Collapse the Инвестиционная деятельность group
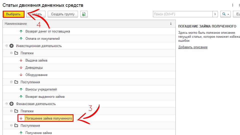The image size is (240, 135). coord(6,46)
